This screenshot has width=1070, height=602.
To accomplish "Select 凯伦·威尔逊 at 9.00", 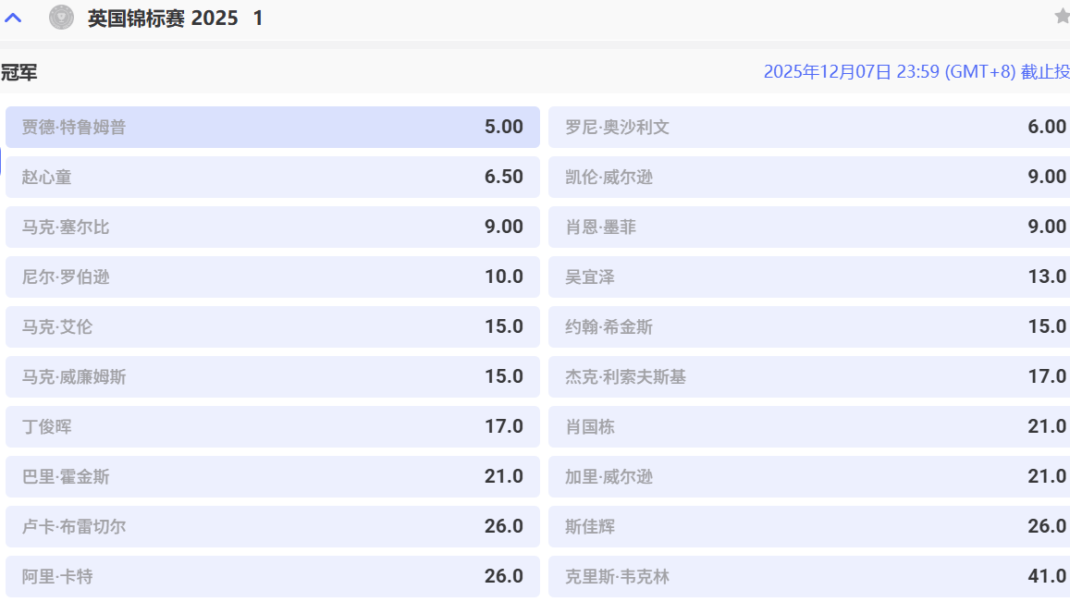I will (809, 177).
